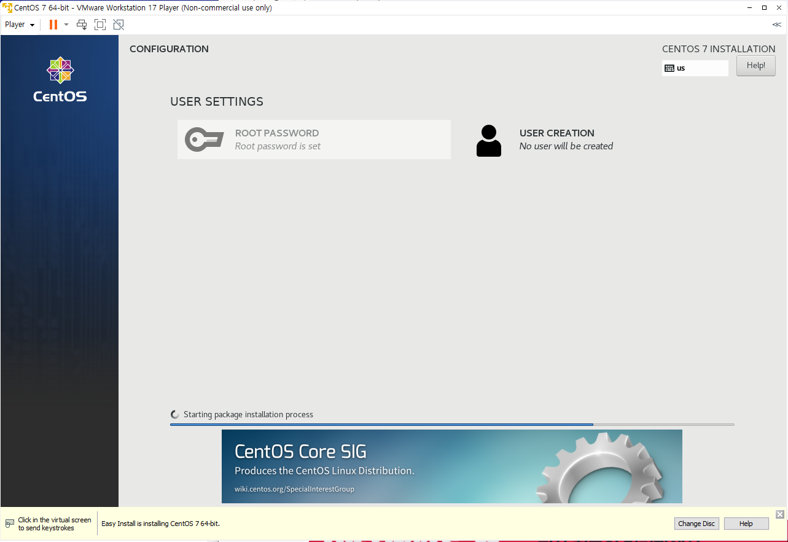Enter full screen mode
Screen dimensions: 788x542
tap(100, 25)
